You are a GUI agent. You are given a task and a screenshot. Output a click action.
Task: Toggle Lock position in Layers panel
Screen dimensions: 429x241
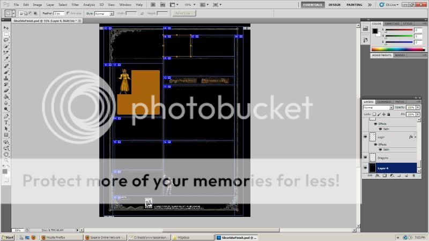tap(384, 114)
